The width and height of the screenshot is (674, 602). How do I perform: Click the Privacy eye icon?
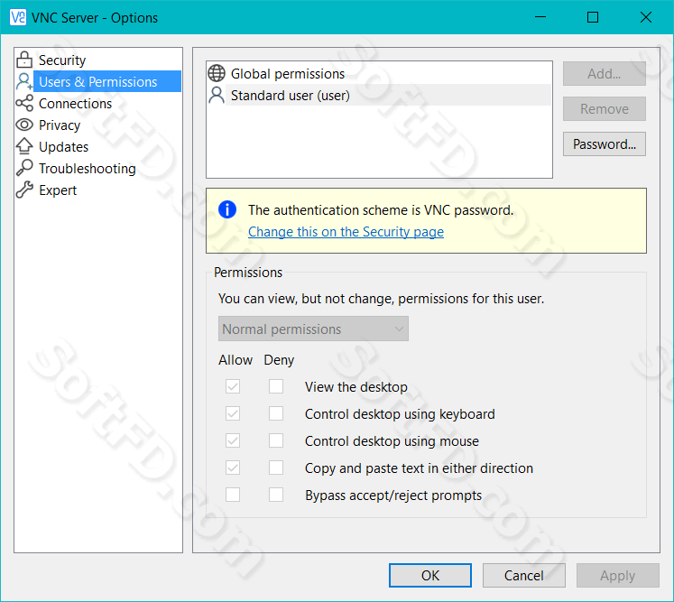tap(24, 125)
